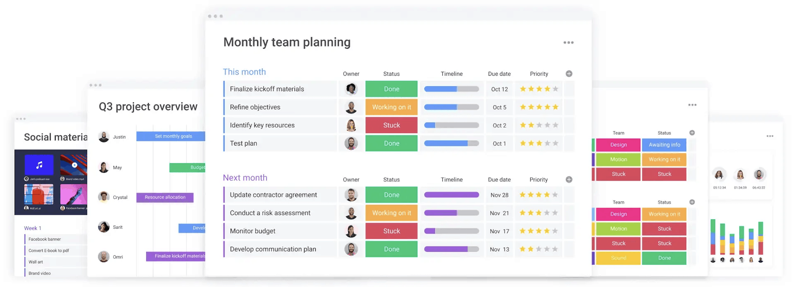Collapse the This month group heading
The width and height of the screenshot is (793, 287).
point(244,72)
